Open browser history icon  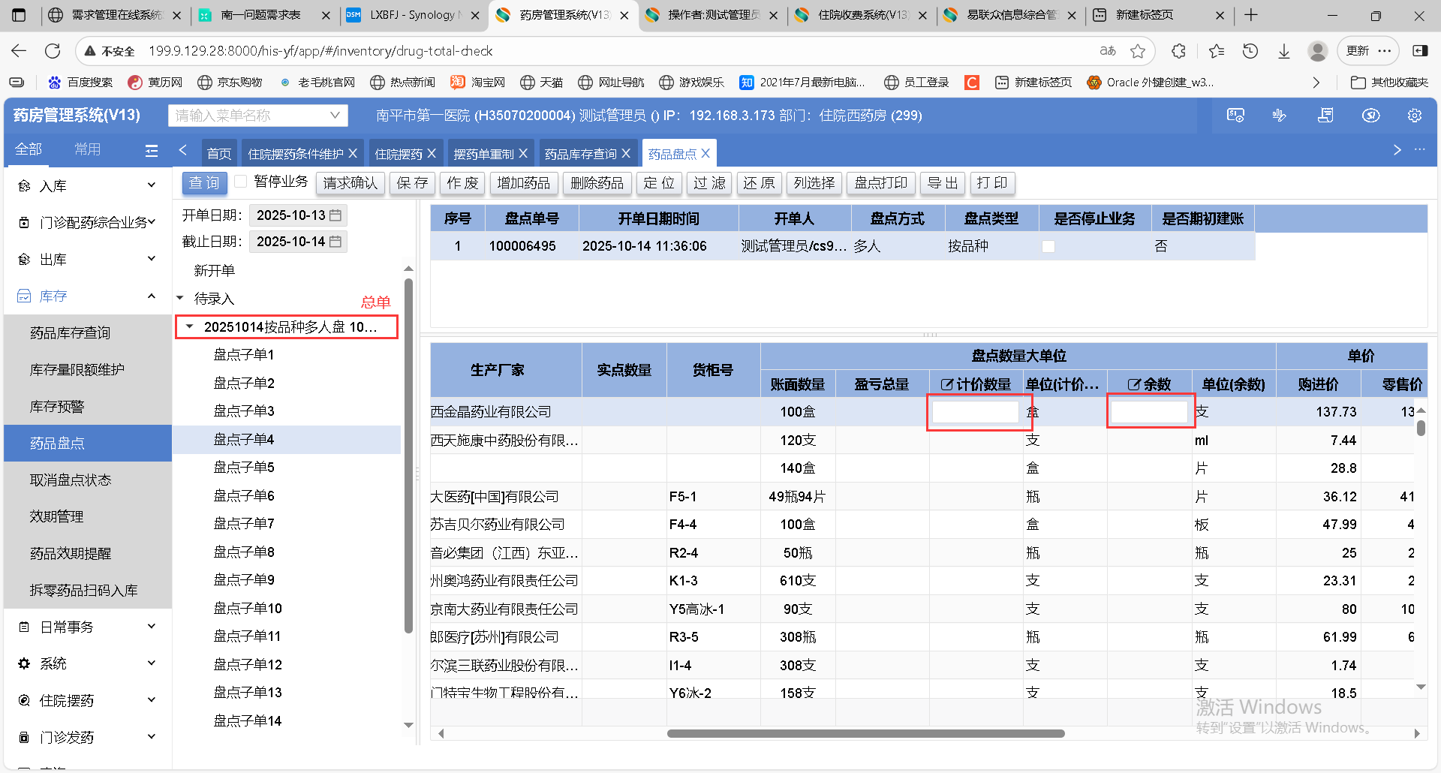pyautogui.click(x=1250, y=51)
